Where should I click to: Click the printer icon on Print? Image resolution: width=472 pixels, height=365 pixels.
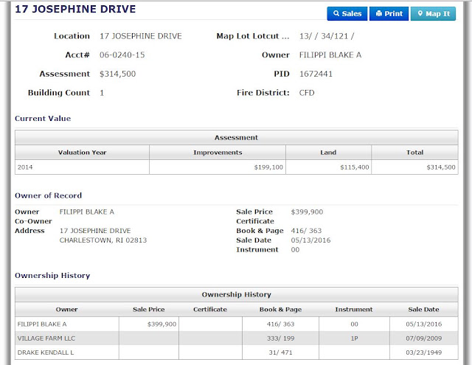[379, 13]
